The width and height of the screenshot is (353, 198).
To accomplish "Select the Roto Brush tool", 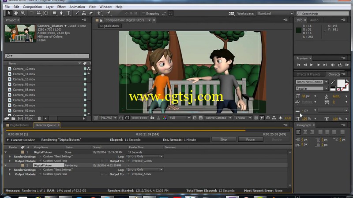I will pos(100,13).
